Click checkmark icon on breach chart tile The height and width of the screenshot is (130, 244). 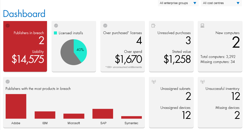coord(8,82)
